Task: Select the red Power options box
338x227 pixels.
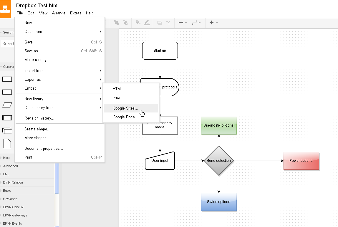Action: pos(301,161)
